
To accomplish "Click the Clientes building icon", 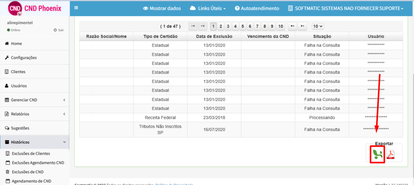I will pos(7,72).
